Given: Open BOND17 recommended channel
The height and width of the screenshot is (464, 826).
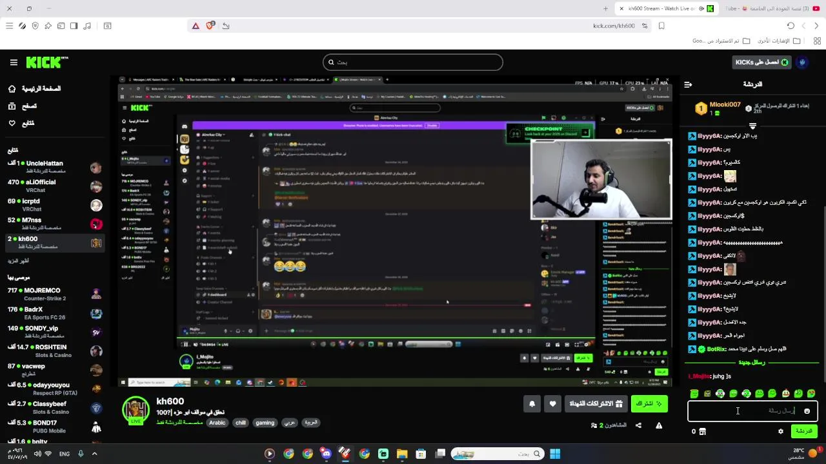Looking at the screenshot, I should click(55, 426).
